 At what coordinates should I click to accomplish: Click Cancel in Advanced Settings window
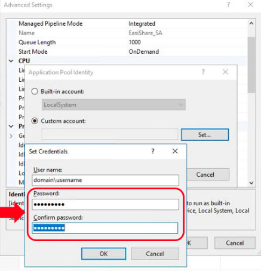(235, 243)
